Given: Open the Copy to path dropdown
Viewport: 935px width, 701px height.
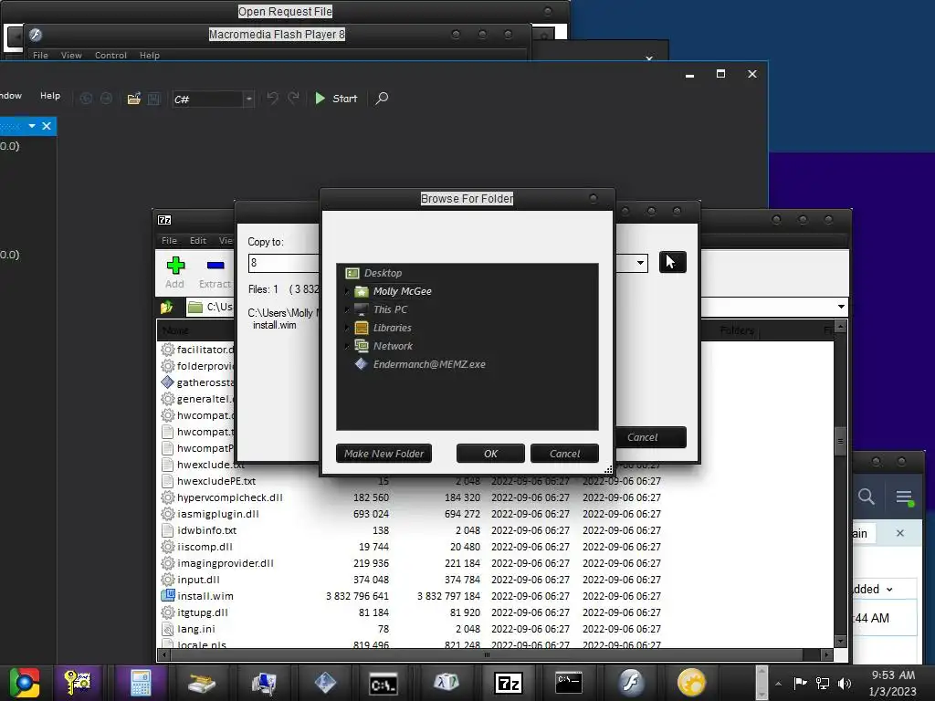Looking at the screenshot, I should (640, 262).
